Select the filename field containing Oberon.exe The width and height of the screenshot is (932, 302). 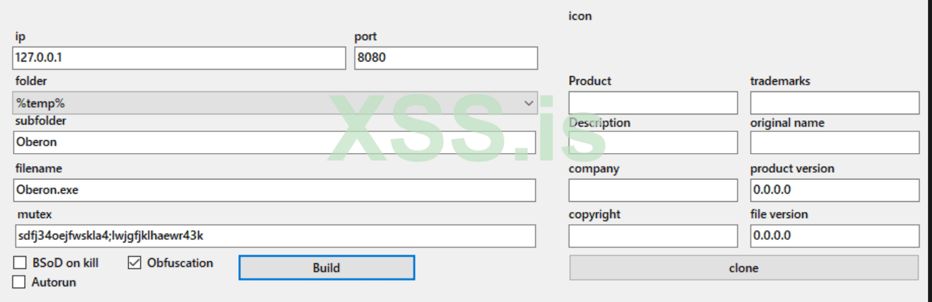coord(274,190)
